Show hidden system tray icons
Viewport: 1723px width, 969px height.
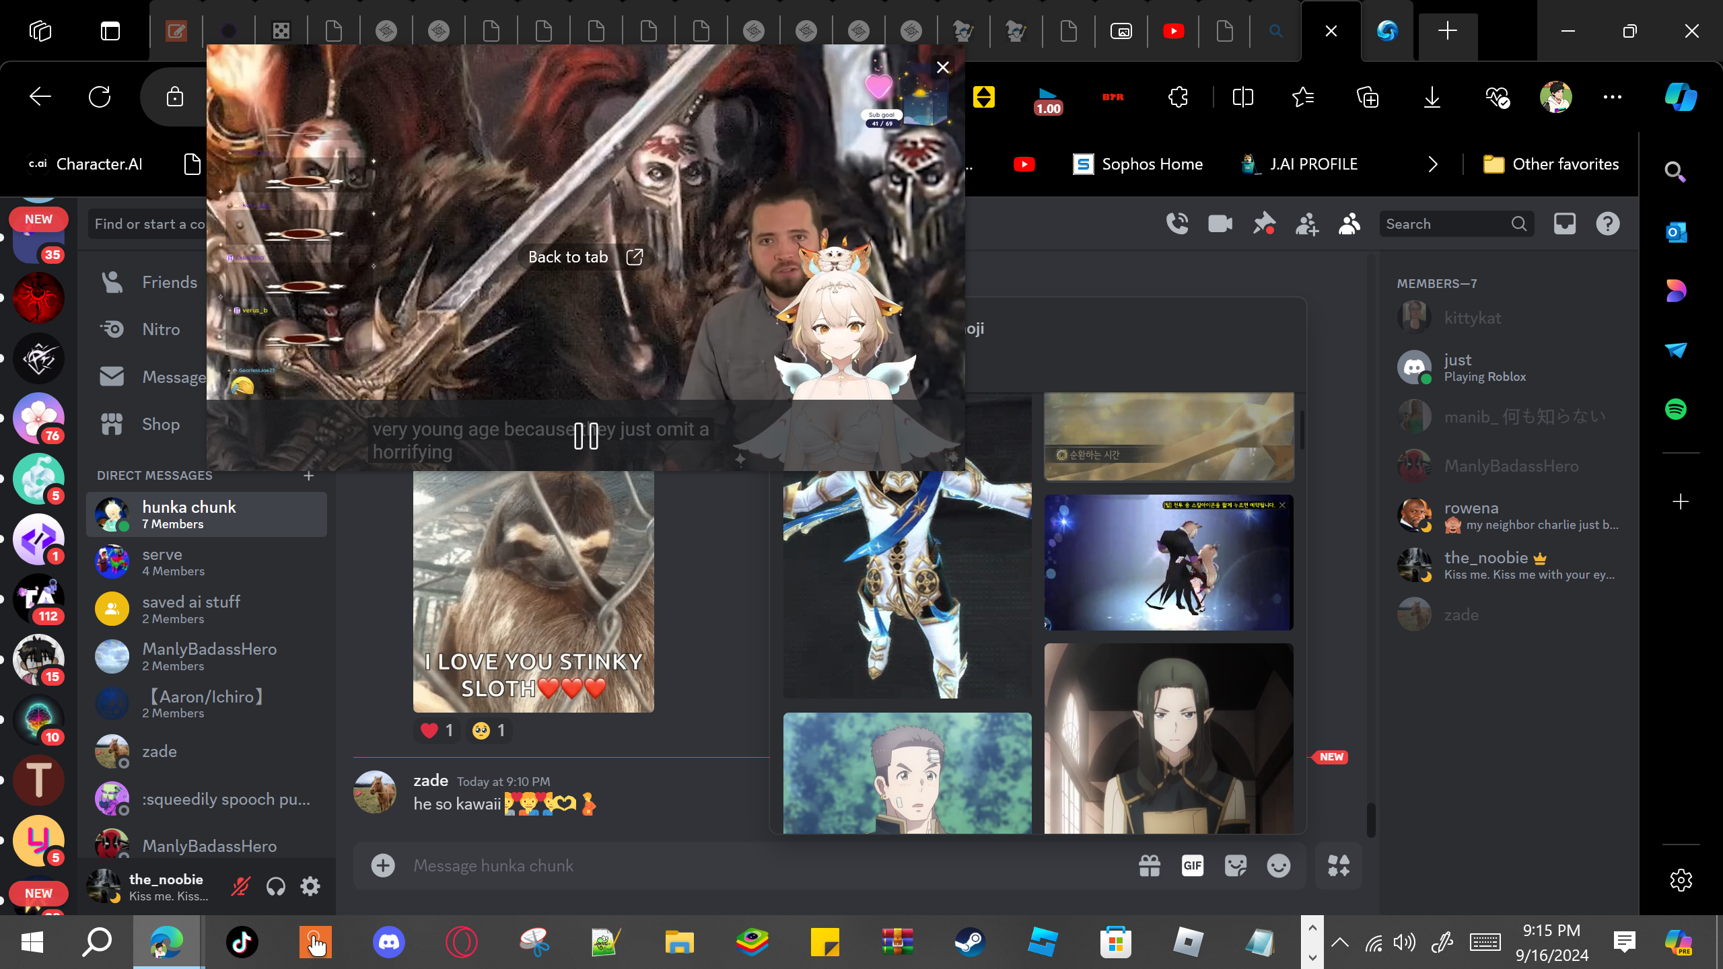pos(1339,942)
